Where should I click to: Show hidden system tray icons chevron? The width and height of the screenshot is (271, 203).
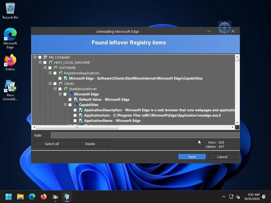click(224, 197)
